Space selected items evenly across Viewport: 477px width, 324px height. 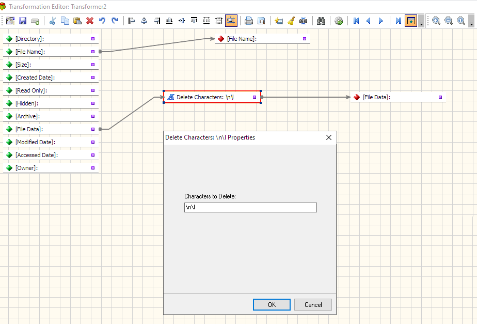click(206, 21)
